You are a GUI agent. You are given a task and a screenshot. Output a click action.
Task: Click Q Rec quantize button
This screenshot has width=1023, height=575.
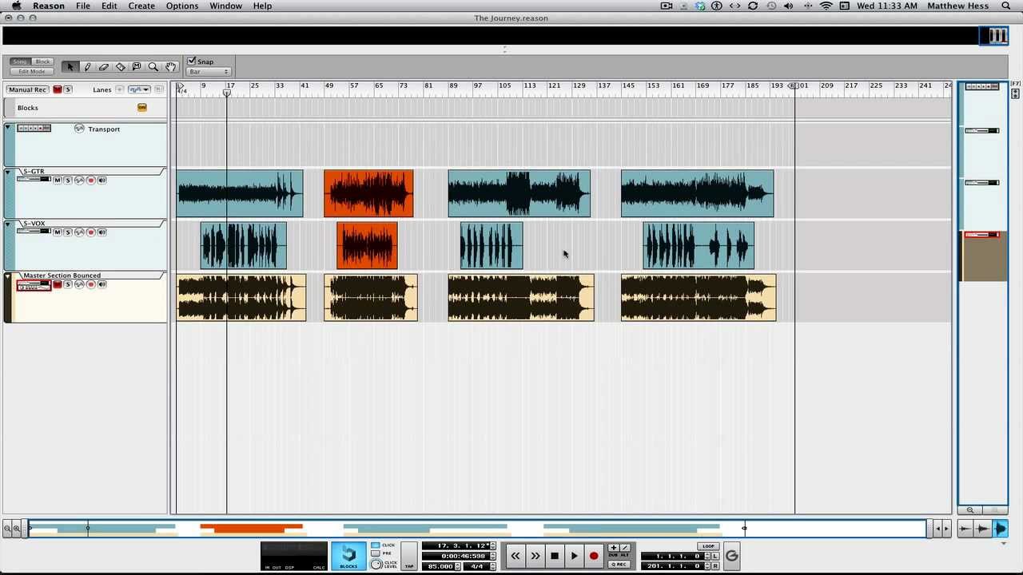pos(619,564)
